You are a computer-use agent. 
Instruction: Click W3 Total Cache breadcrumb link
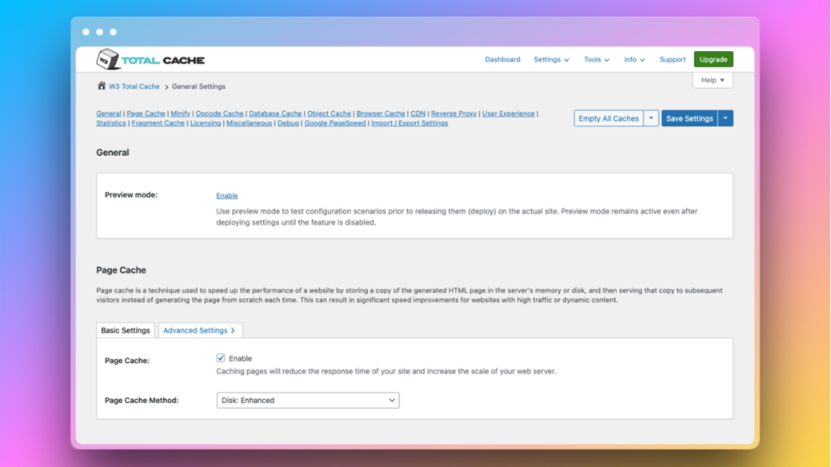[134, 86]
